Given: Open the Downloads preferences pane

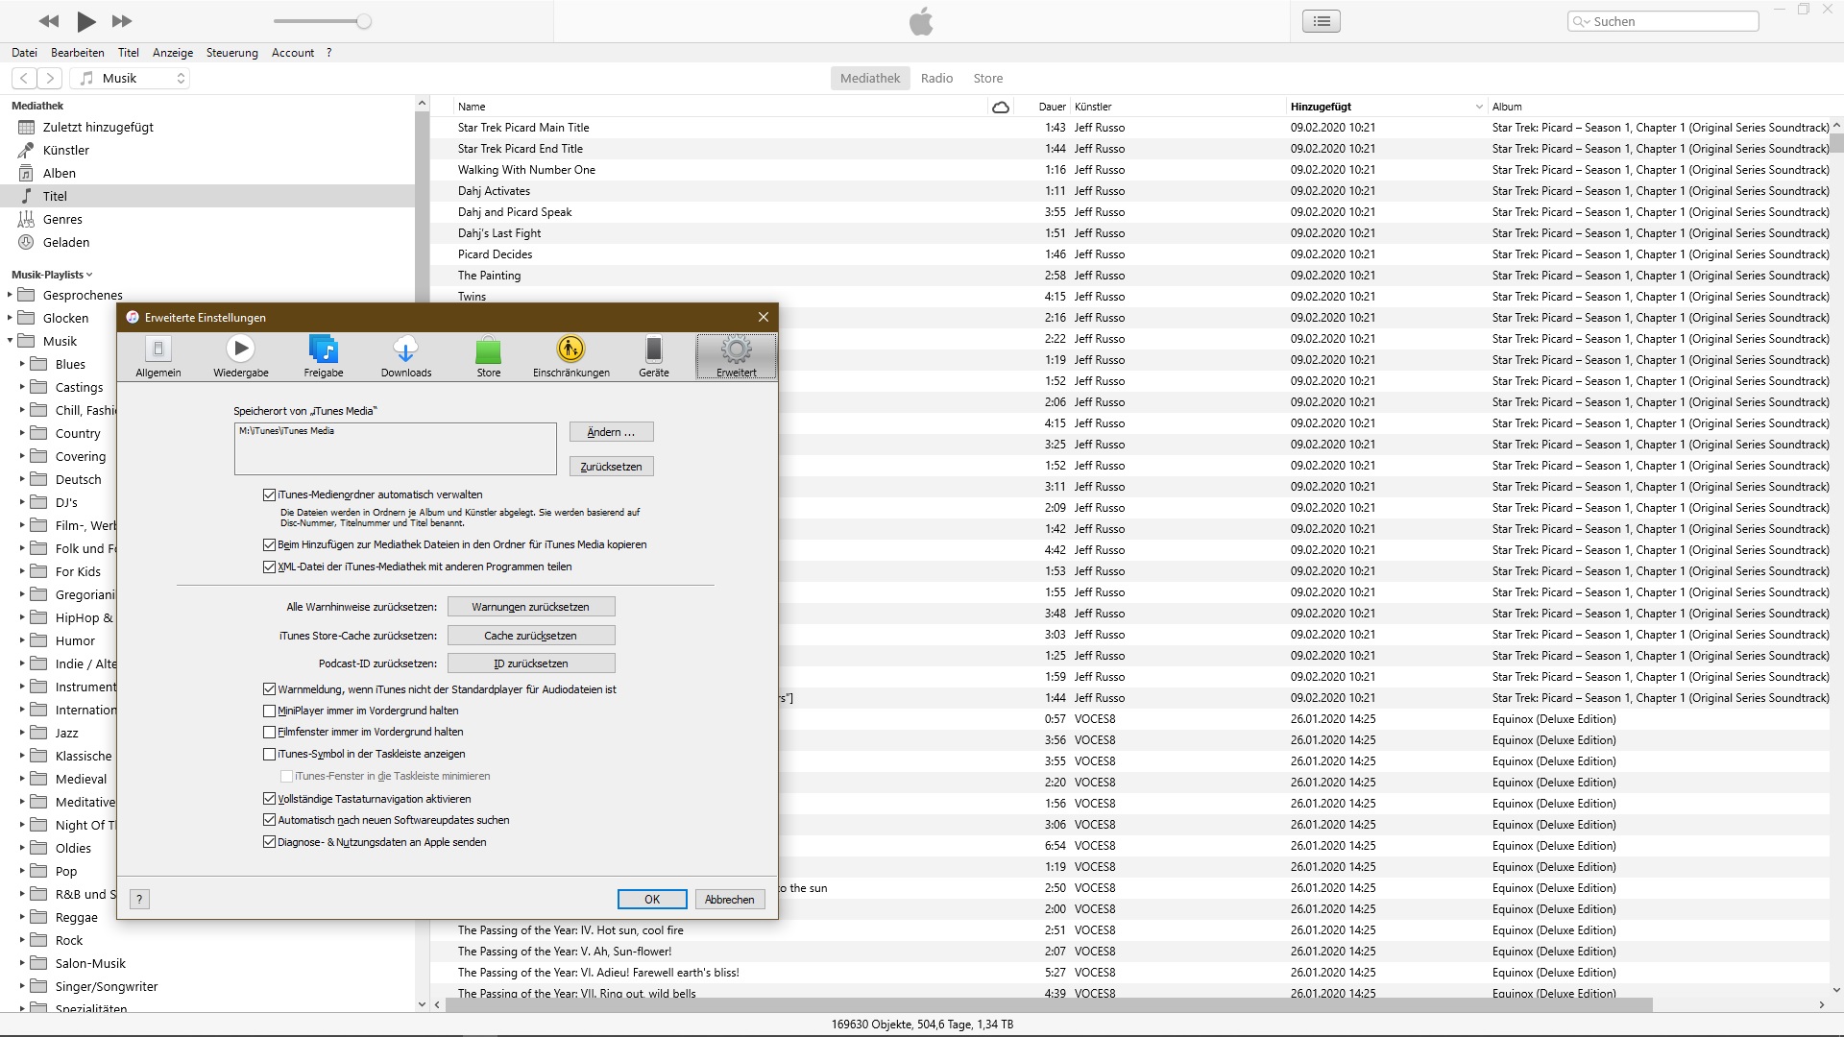Looking at the screenshot, I should click(x=406, y=356).
